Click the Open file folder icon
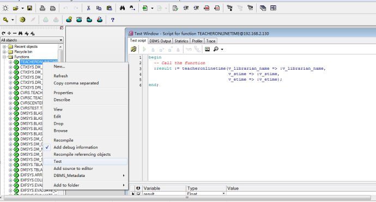The height and width of the screenshot is (202, 376). point(16,8)
